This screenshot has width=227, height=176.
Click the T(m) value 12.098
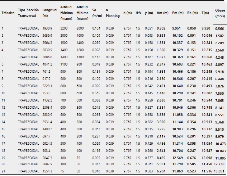(207, 158)
